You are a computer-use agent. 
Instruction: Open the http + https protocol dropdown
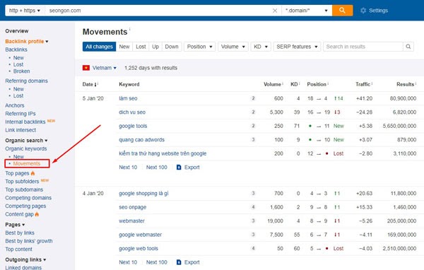click(x=25, y=11)
